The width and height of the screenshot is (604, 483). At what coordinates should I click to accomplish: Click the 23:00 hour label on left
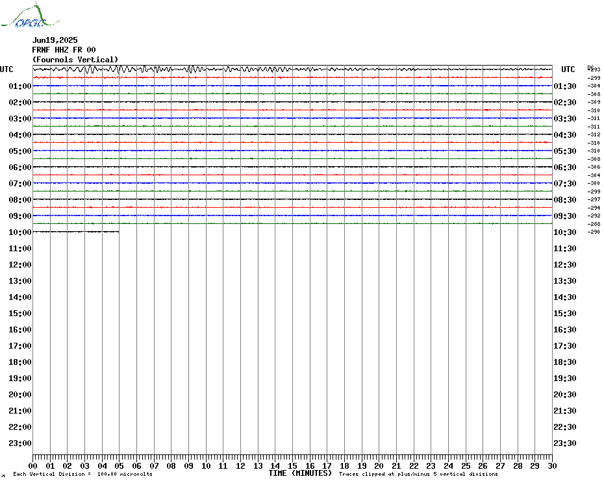(x=20, y=443)
